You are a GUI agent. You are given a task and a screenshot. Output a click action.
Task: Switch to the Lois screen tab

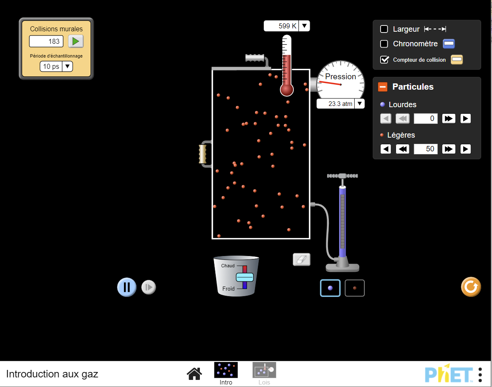[264, 373]
